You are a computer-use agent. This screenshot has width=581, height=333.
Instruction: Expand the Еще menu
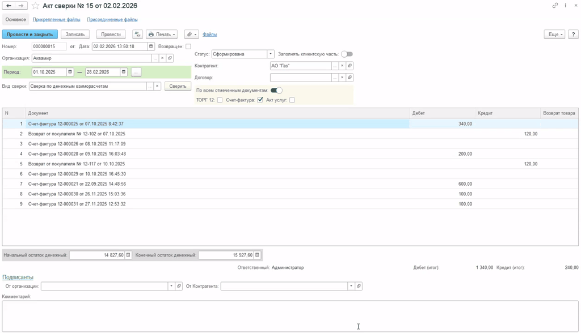pyautogui.click(x=554, y=35)
